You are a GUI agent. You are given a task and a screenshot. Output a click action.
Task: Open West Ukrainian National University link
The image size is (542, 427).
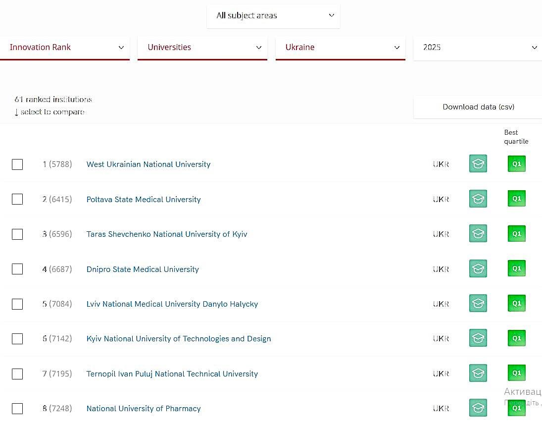(x=148, y=164)
